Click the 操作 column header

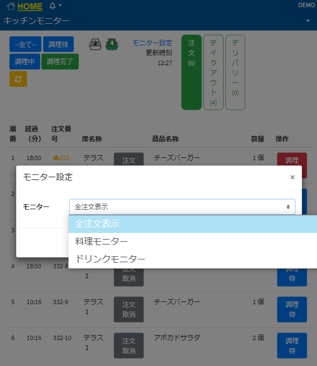click(282, 139)
